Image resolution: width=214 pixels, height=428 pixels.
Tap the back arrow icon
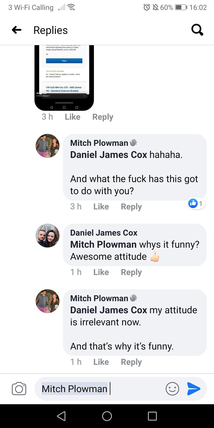(17, 30)
